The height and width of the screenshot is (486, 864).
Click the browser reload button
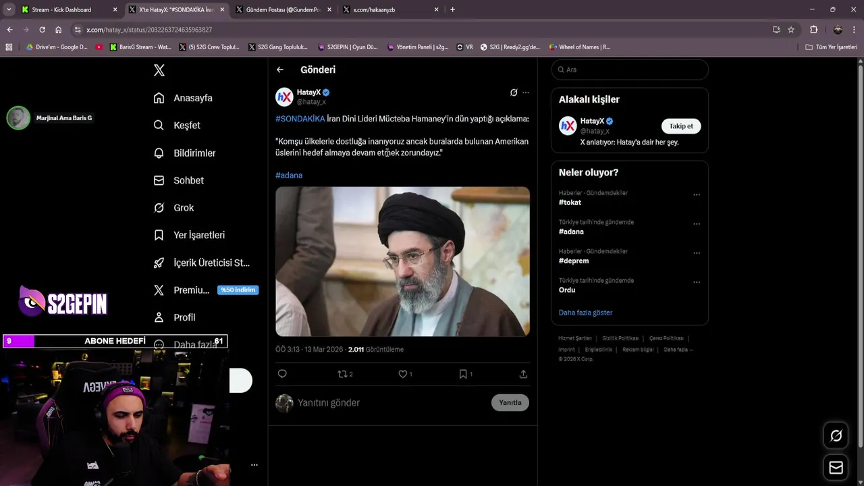[42, 30]
